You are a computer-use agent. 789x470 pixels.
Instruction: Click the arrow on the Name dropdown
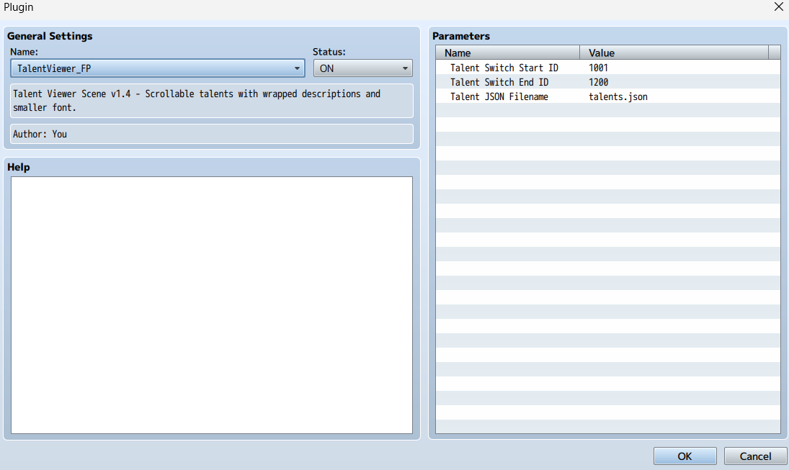point(298,68)
